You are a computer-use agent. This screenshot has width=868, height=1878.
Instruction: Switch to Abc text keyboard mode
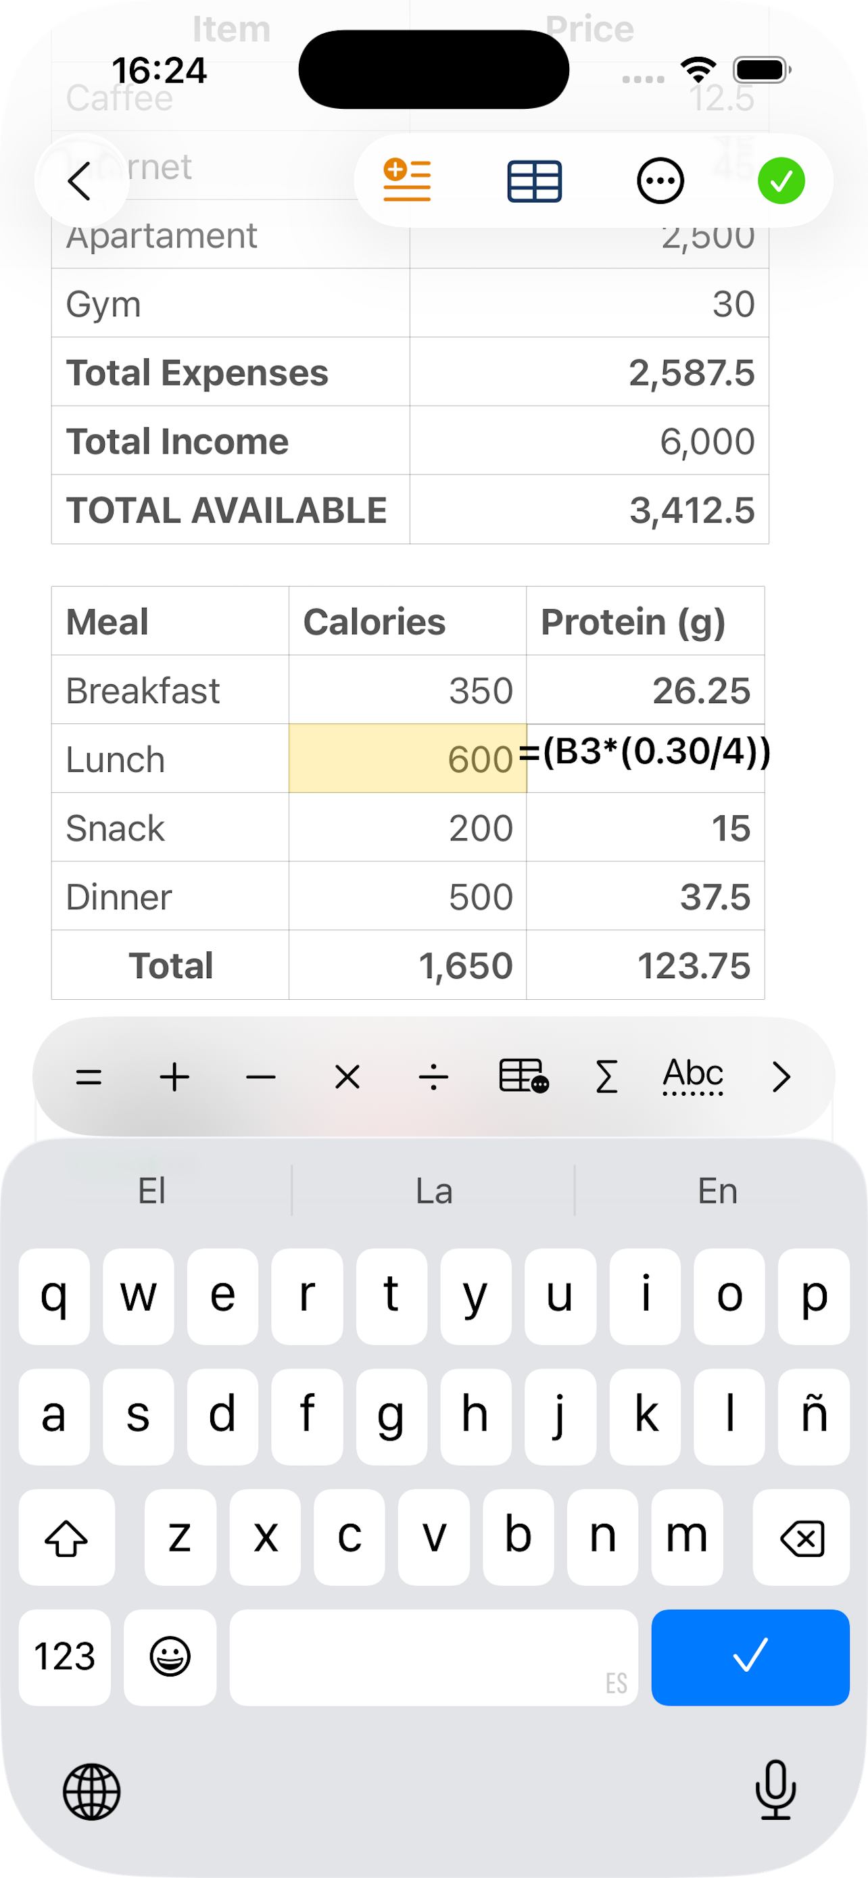click(x=692, y=1077)
